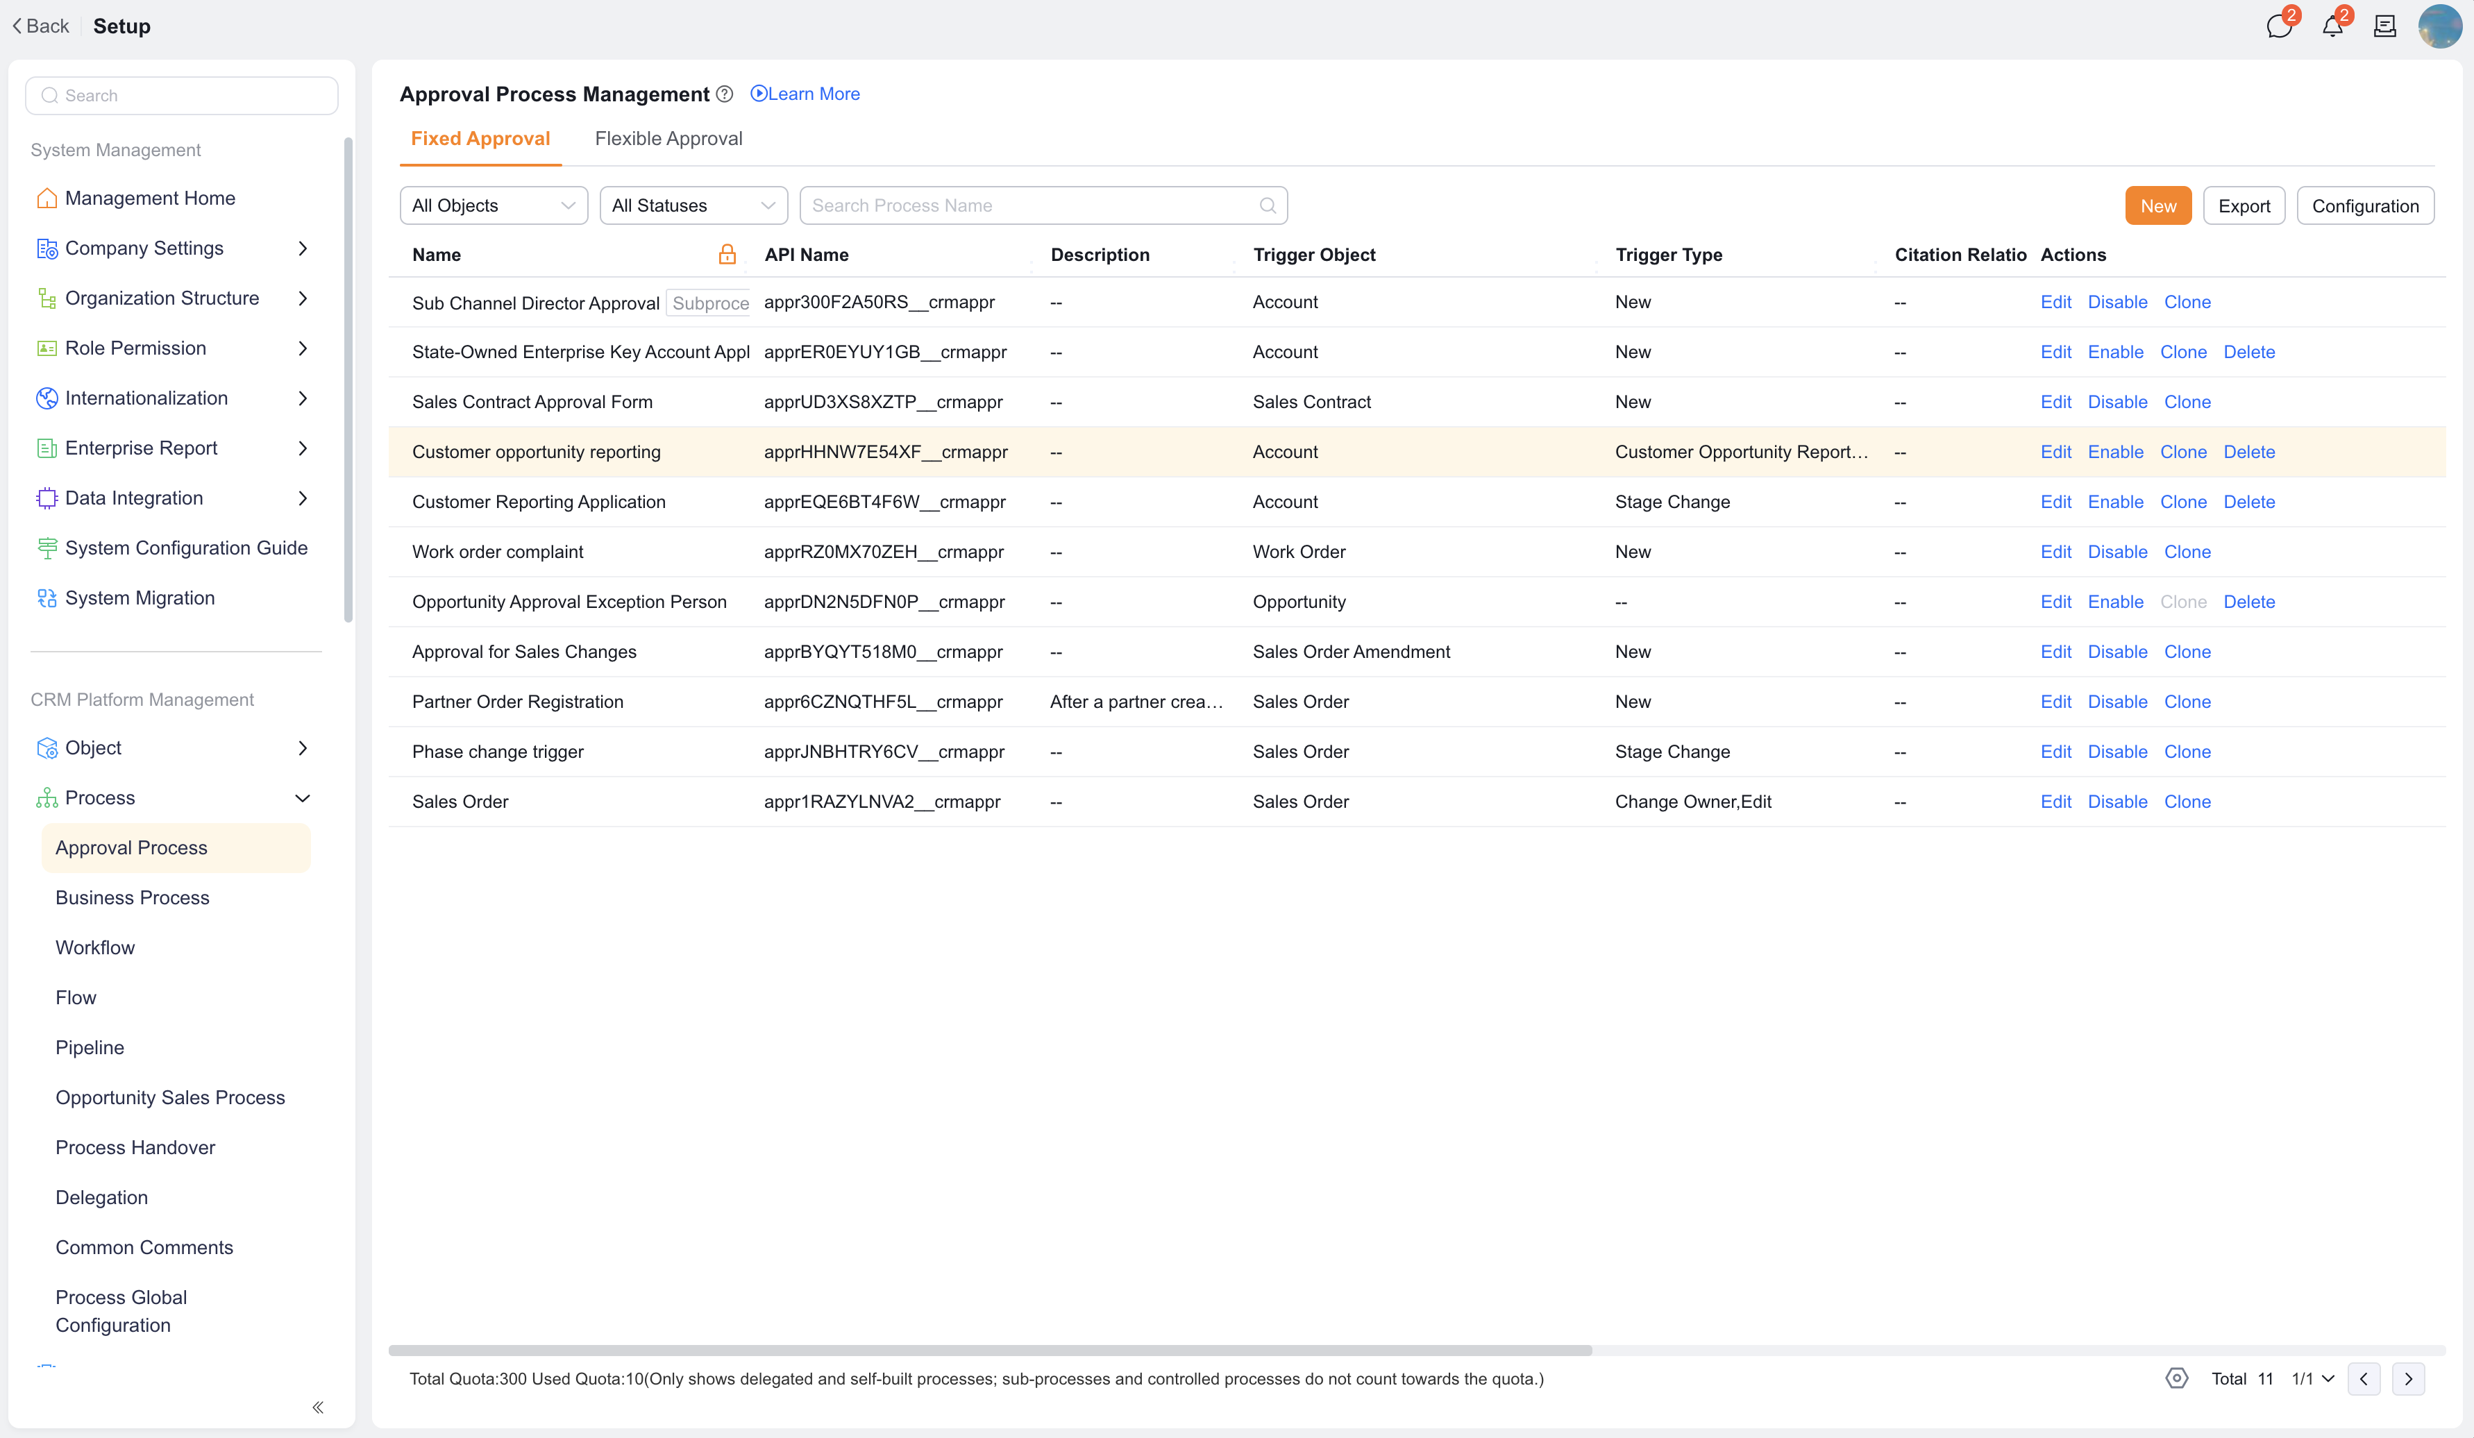Click the help question mark icon

point(725,94)
